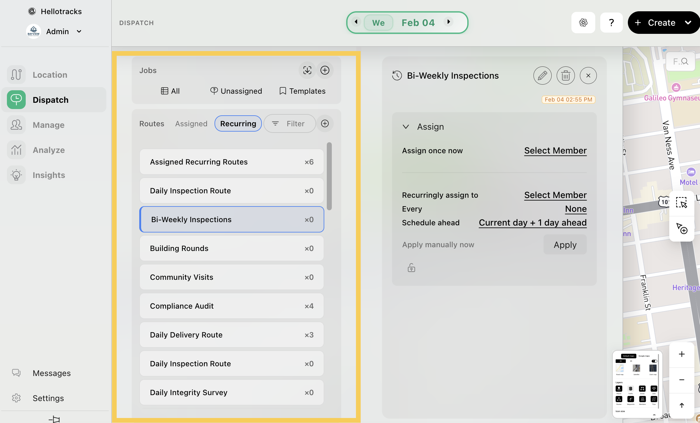
Task: Click Select Member for Assign once now
Action: pos(555,150)
